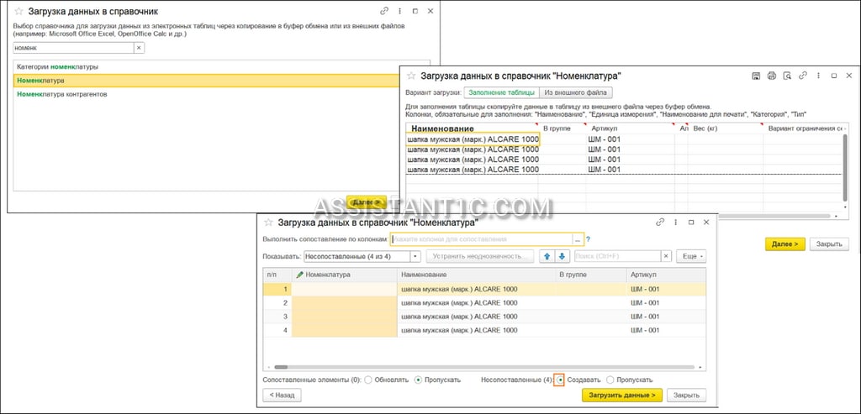Select highlighted 'Номенклатура' list row

pyautogui.click(x=206, y=81)
